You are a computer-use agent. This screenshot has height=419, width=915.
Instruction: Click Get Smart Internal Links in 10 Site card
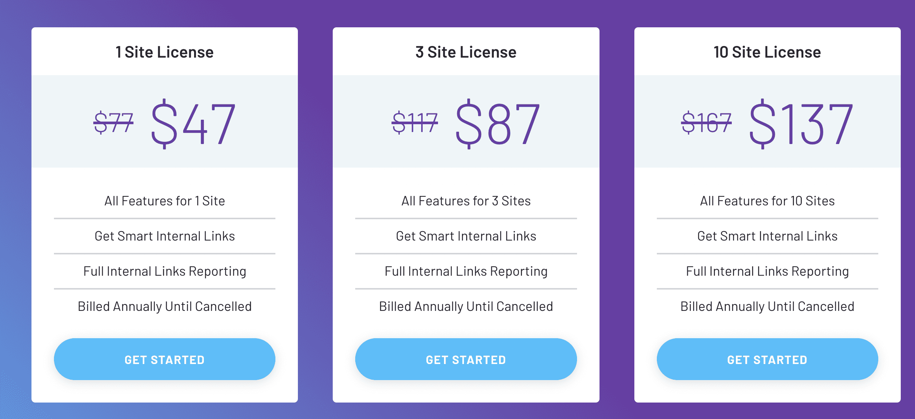point(767,236)
